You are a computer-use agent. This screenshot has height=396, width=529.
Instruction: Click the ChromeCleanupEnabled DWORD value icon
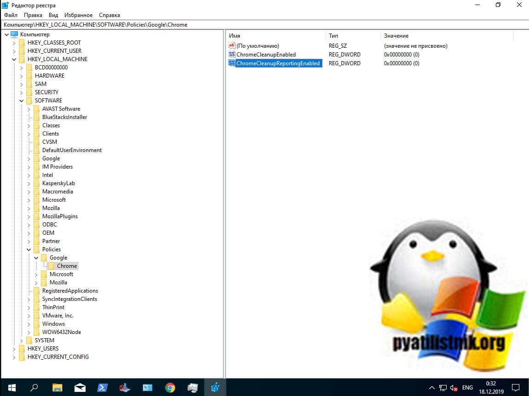[x=232, y=55]
